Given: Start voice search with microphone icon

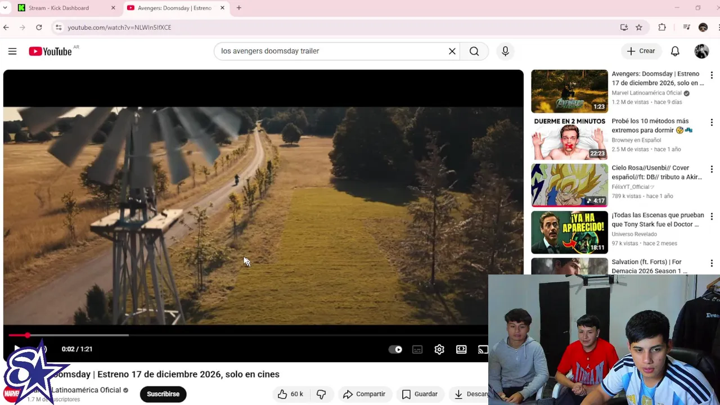Looking at the screenshot, I should click(x=505, y=51).
